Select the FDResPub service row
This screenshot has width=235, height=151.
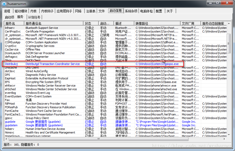coord(115,107)
